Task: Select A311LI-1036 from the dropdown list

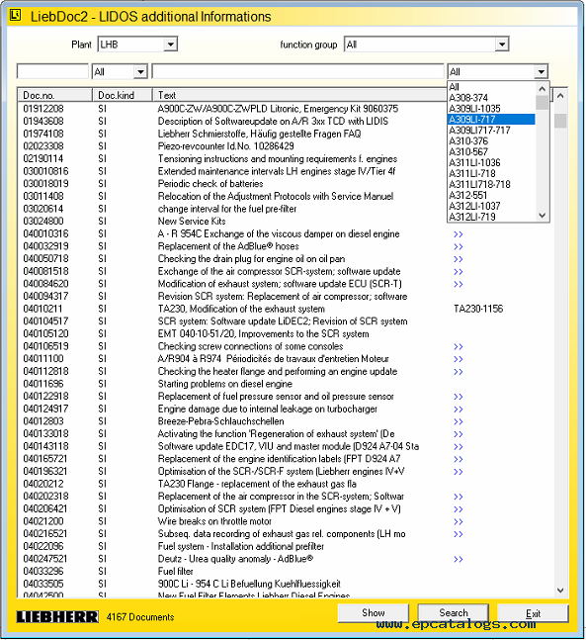Action: [x=491, y=162]
